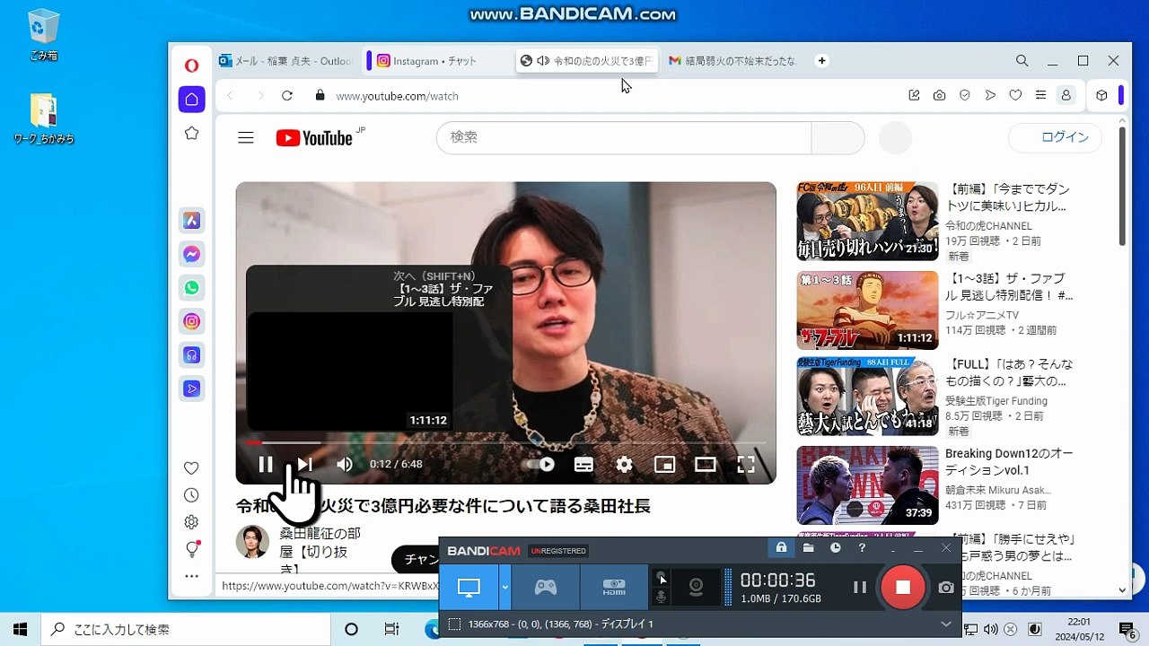
Task: Open history clock in Opera sidebar
Action: click(x=191, y=495)
